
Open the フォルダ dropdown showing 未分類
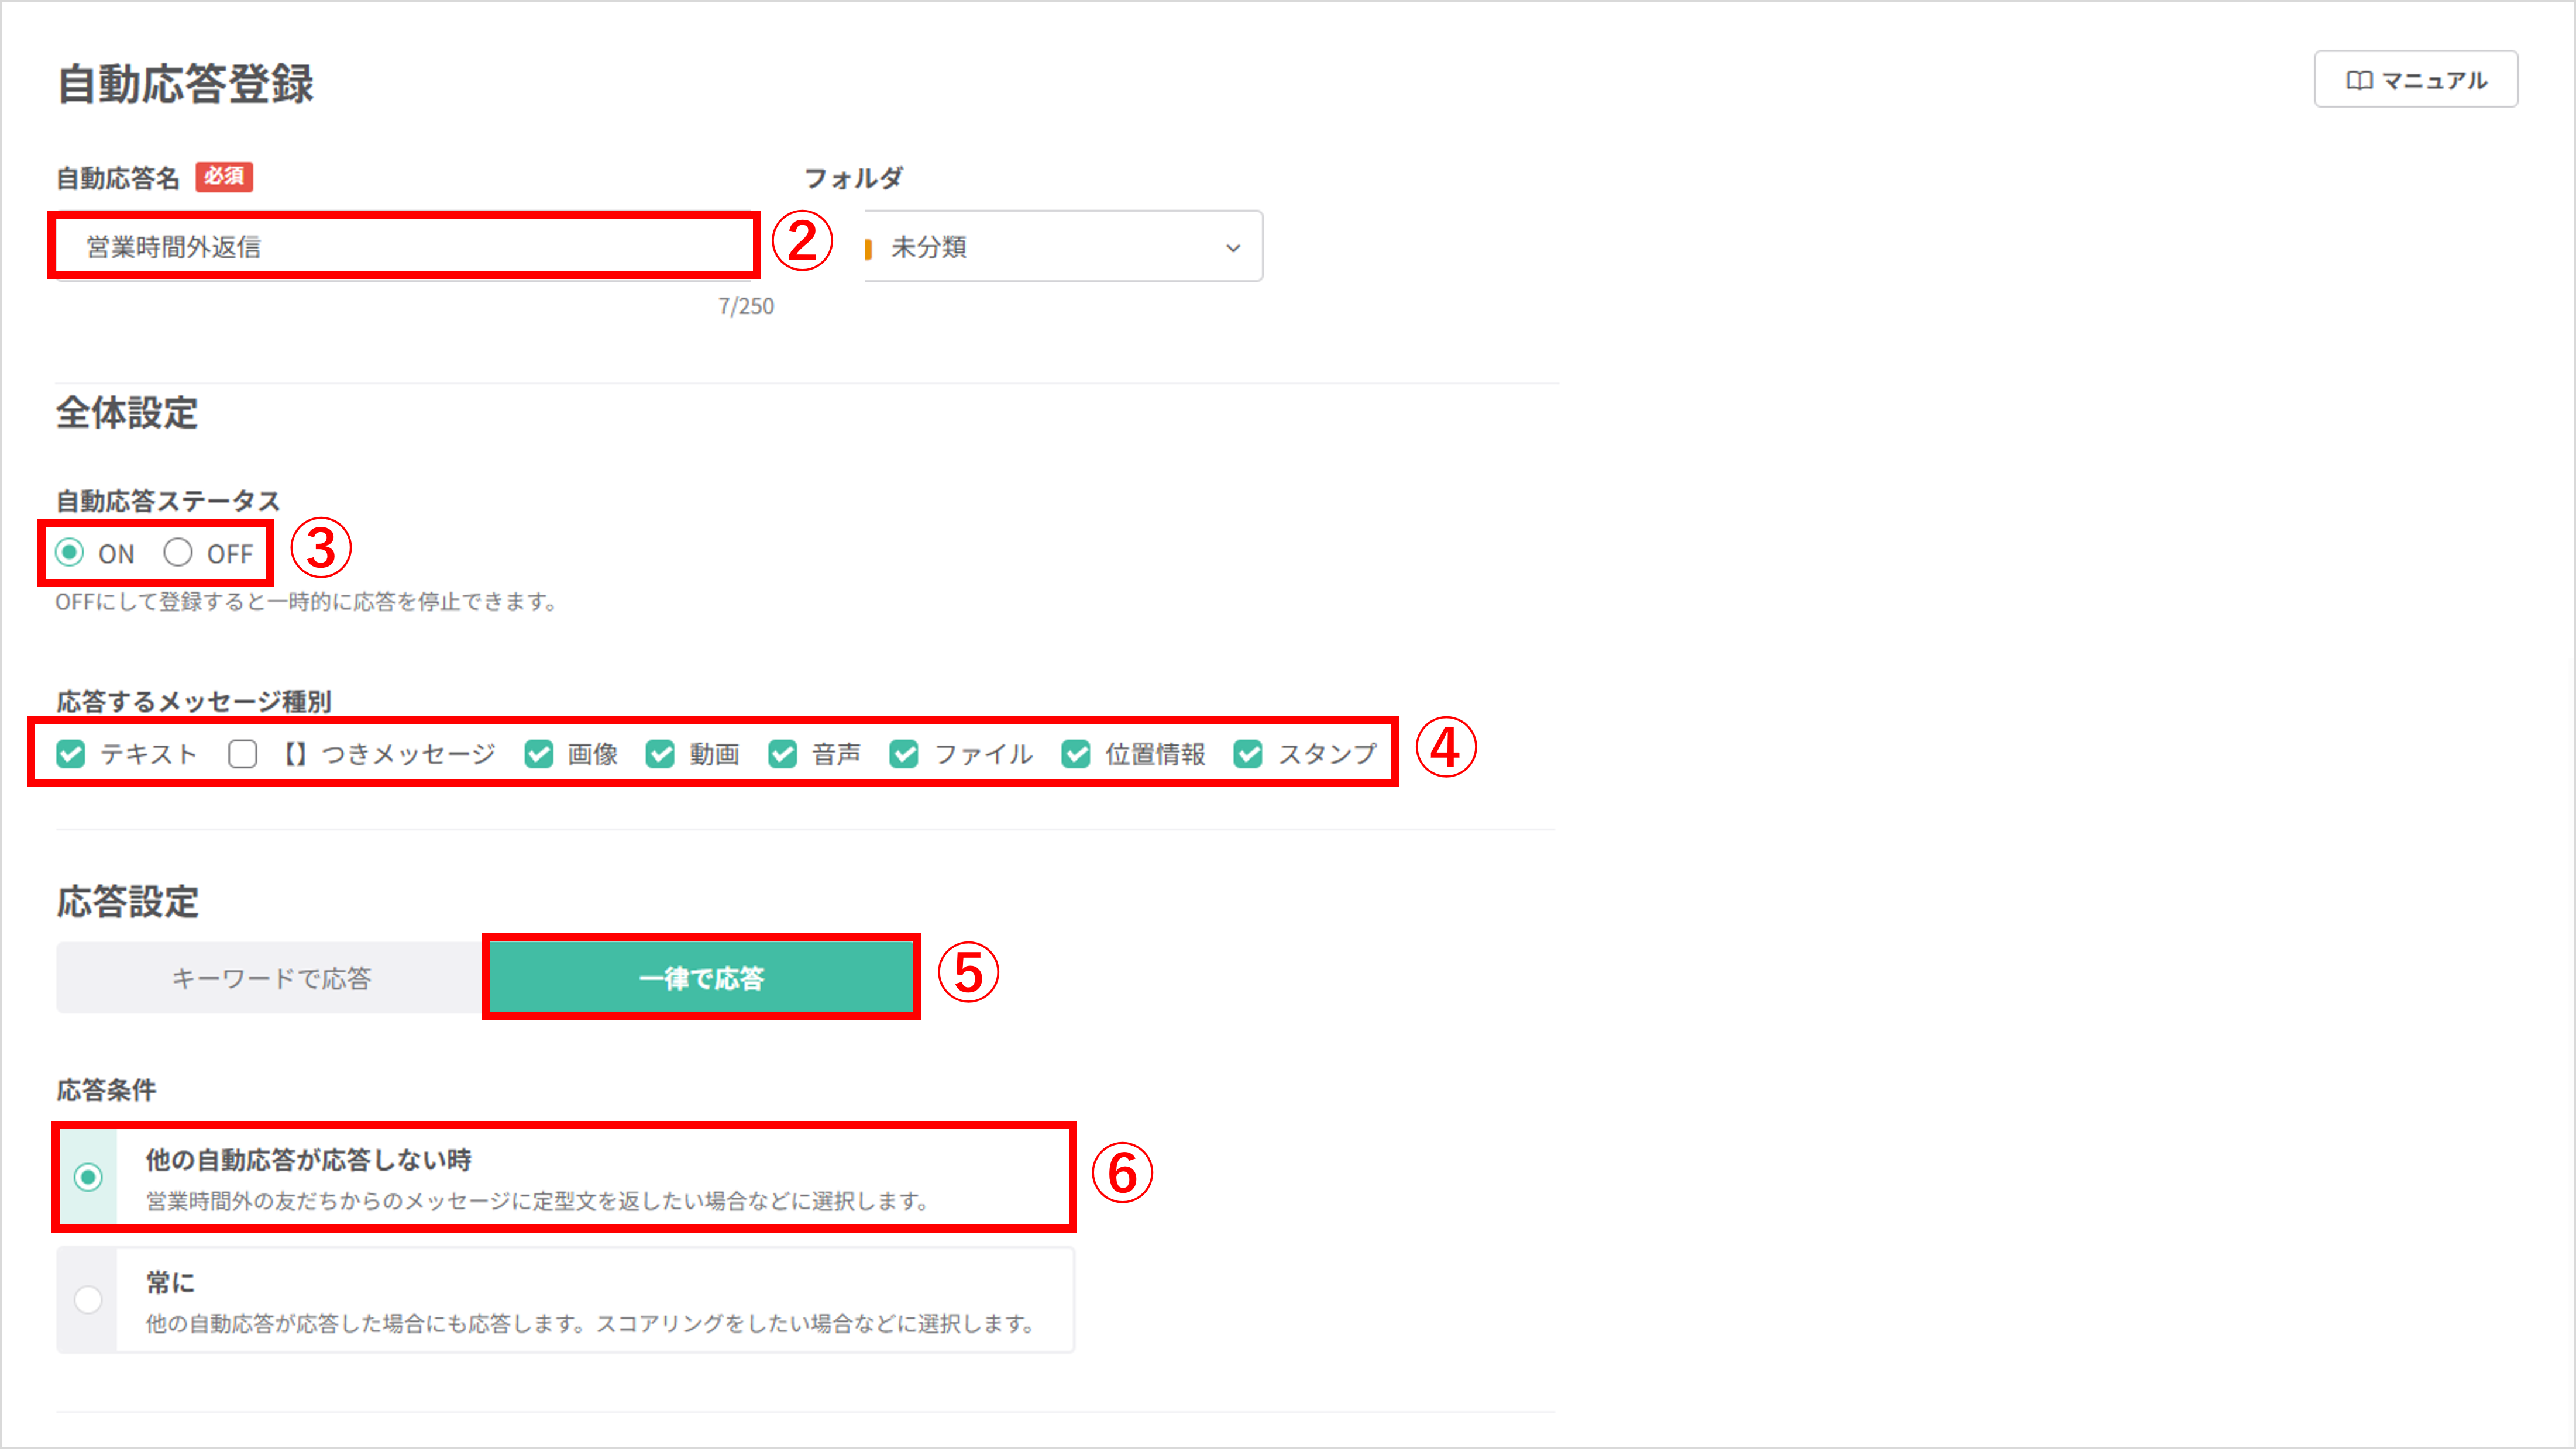[1063, 247]
